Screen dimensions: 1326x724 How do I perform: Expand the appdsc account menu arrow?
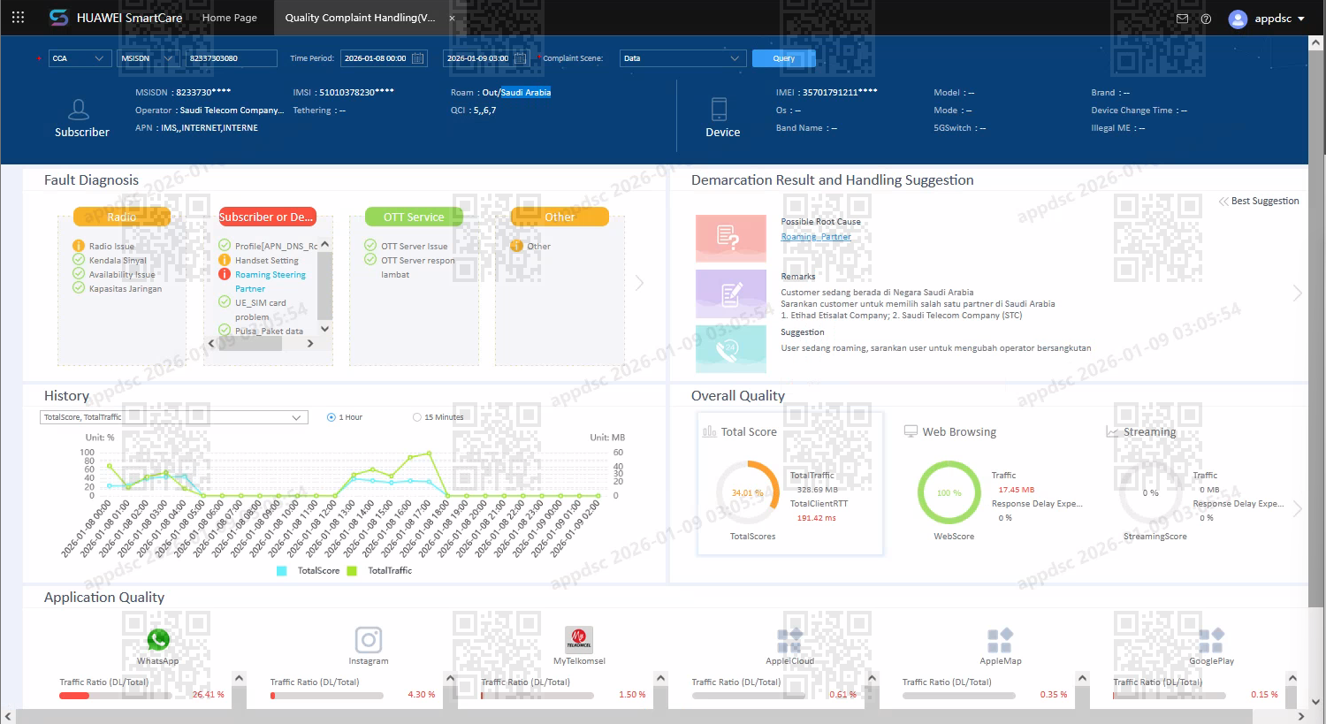[1301, 19]
